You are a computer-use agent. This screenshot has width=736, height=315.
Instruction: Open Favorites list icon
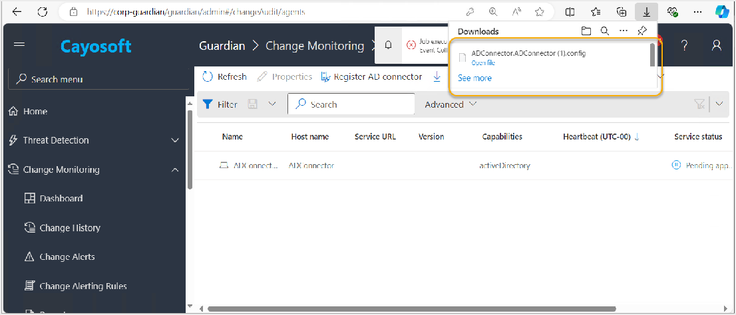click(x=596, y=12)
